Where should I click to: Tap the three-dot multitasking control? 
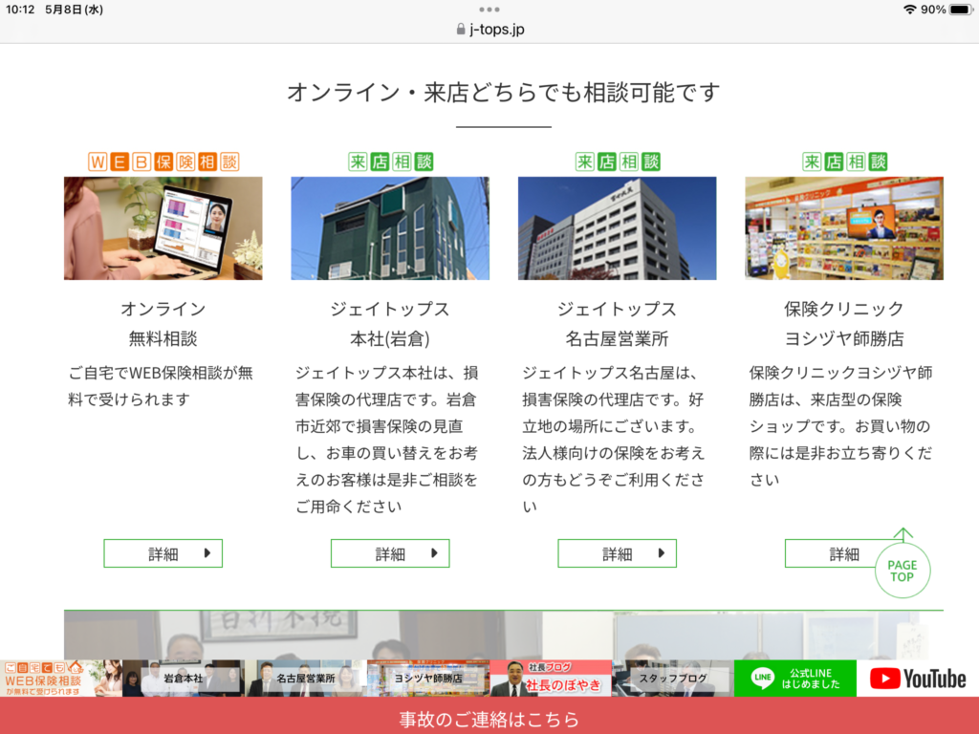point(489,10)
